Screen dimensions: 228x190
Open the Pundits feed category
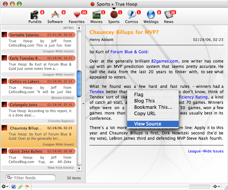tap(35, 17)
